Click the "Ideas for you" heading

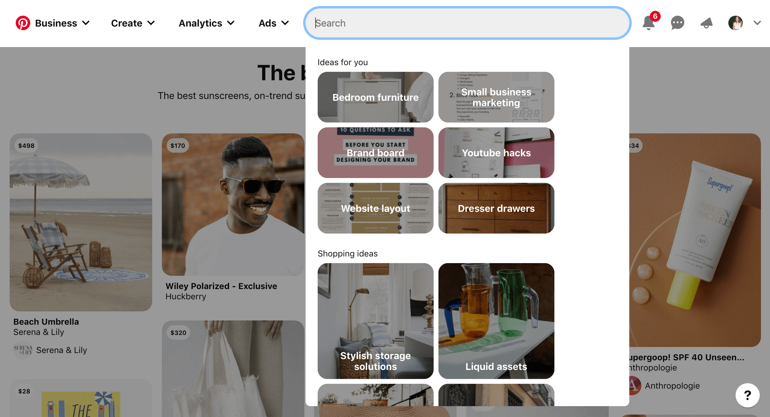point(343,62)
